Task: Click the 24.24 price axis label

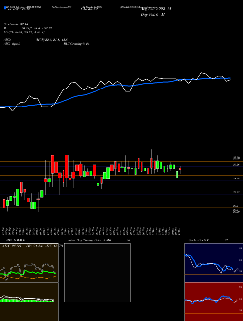Action: [236, 178]
